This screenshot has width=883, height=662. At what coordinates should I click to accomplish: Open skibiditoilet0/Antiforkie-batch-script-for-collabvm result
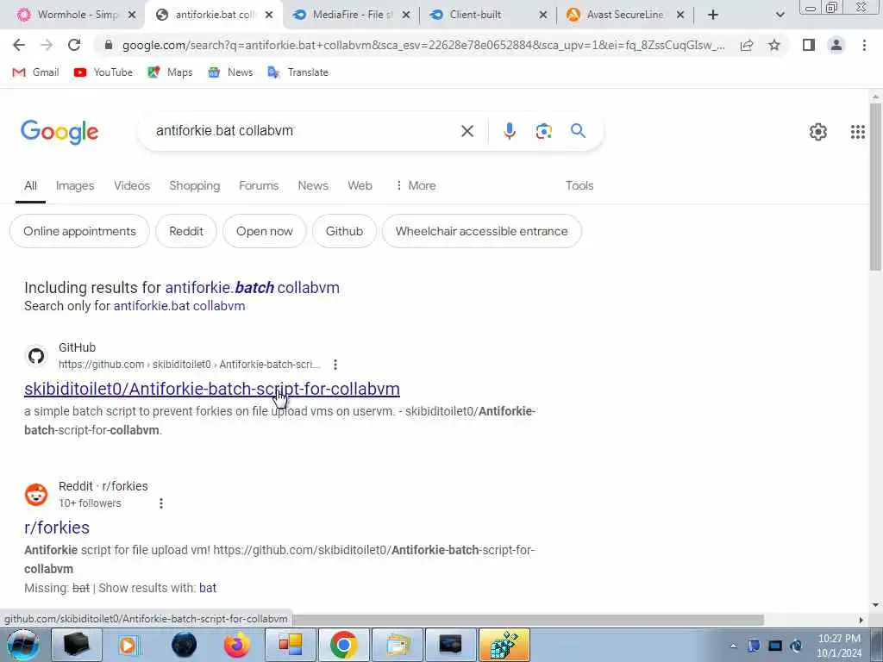(212, 389)
